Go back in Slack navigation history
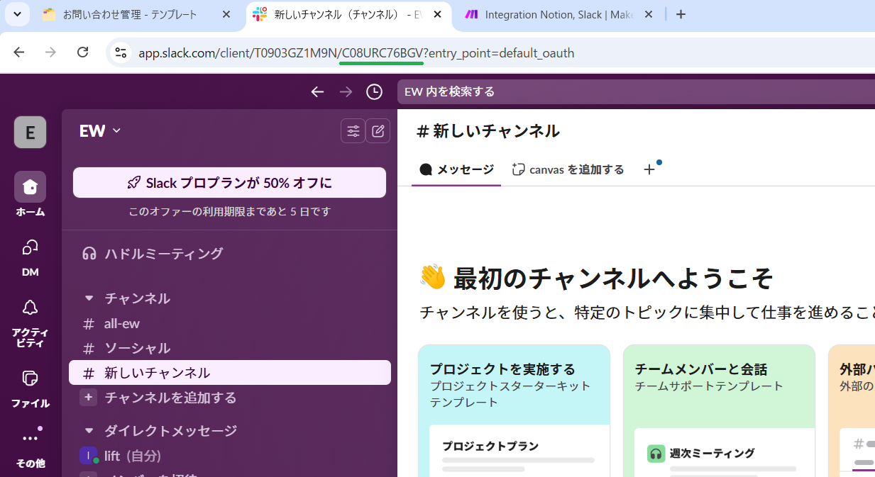This screenshot has height=477, width=875. click(317, 91)
